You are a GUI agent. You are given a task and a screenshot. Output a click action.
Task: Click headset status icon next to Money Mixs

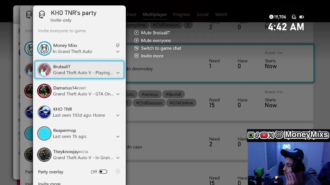click(x=118, y=45)
